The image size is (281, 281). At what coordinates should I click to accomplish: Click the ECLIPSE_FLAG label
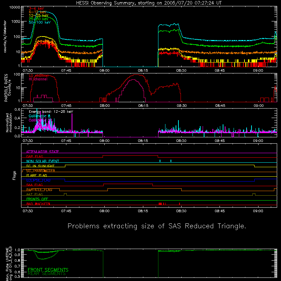(38, 180)
